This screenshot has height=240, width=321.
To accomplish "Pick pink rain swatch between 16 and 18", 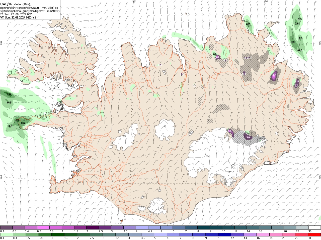I will (263, 235).
